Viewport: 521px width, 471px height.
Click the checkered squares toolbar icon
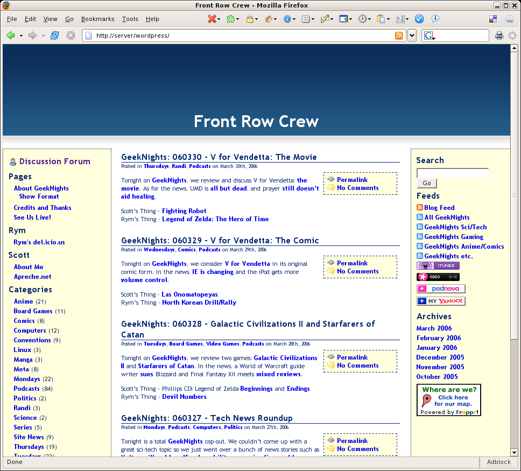pyautogui.click(x=493, y=19)
